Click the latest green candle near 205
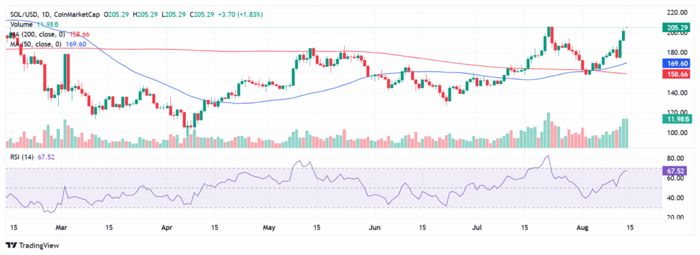 [x=623, y=35]
